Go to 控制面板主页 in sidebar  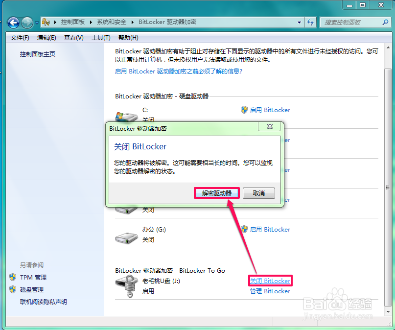click(38, 54)
